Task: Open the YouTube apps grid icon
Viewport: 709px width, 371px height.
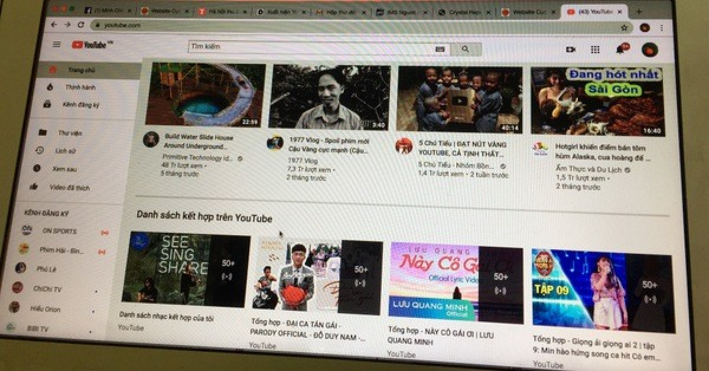Action: pos(595,50)
